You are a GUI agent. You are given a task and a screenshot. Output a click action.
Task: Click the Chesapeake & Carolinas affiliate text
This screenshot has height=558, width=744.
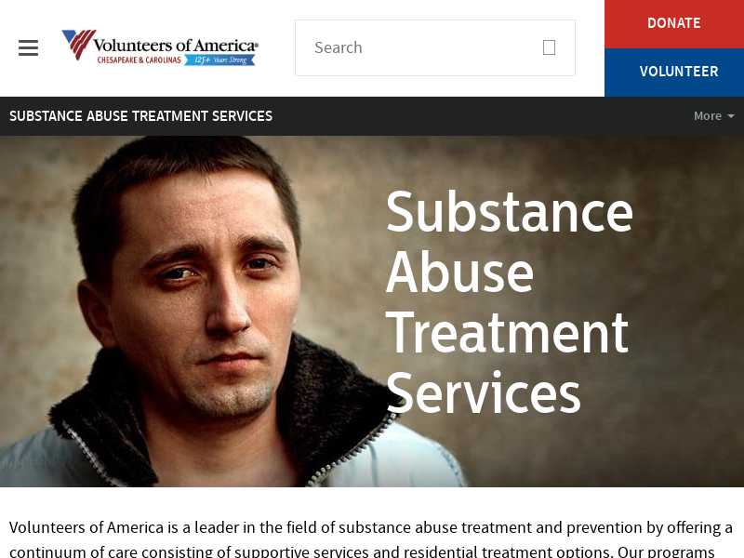click(139, 60)
